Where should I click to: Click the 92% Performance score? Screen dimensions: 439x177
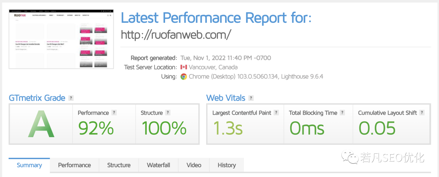(x=96, y=128)
